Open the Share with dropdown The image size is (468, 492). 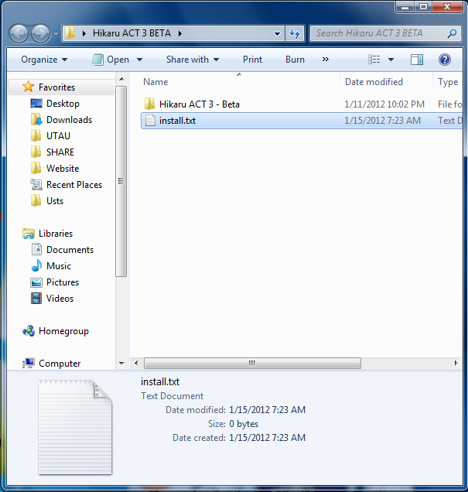tap(192, 60)
